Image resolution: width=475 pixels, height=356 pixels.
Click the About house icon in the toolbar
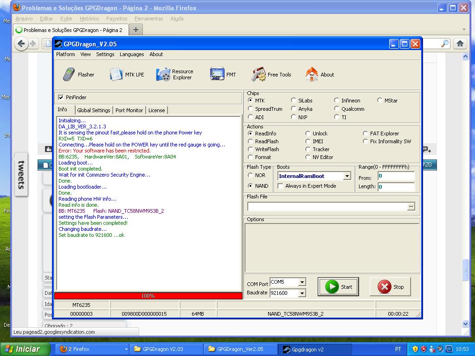click(x=312, y=75)
